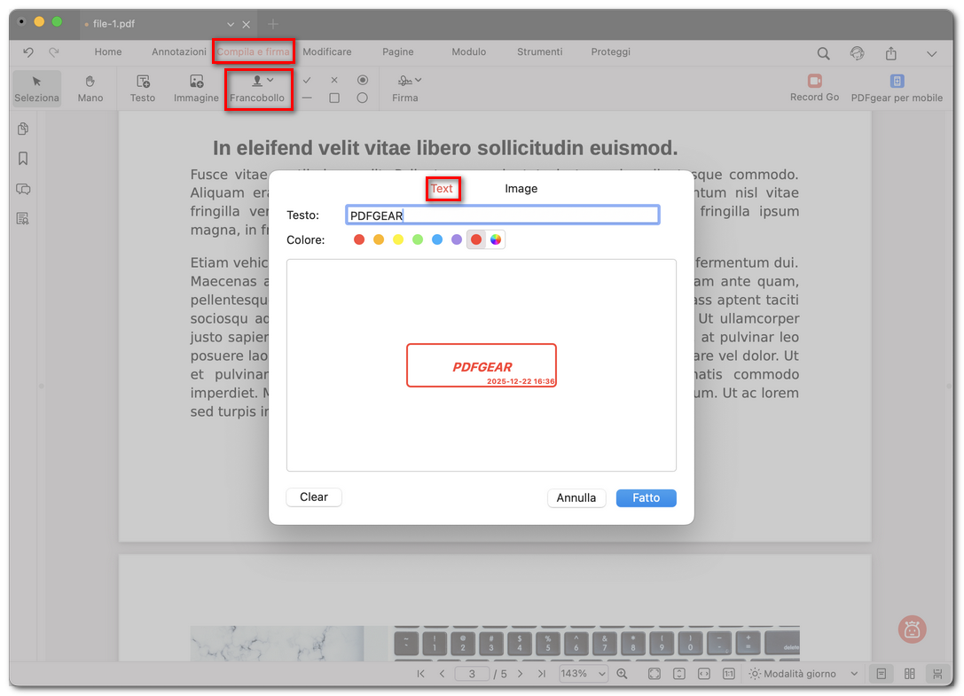Insert a cross X symbol

tap(334, 80)
